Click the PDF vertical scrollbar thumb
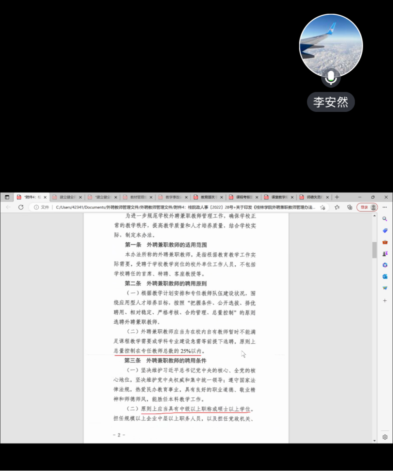Image resolution: width=393 pixels, height=471 pixels. [x=374, y=250]
